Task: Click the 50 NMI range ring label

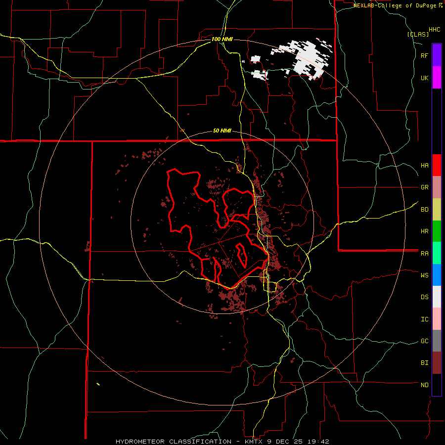Action: 222,131
